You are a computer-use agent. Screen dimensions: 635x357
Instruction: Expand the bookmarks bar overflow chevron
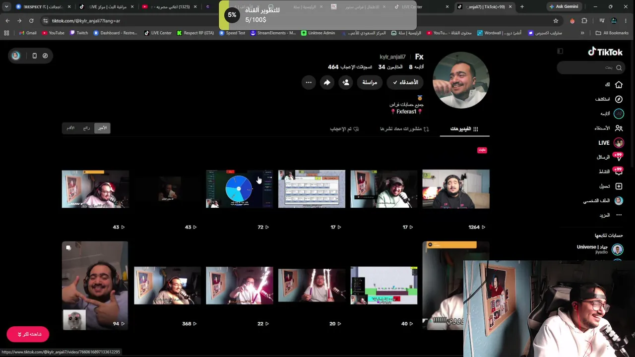point(582,33)
